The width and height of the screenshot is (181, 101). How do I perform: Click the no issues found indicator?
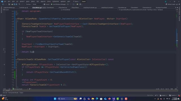17,89
